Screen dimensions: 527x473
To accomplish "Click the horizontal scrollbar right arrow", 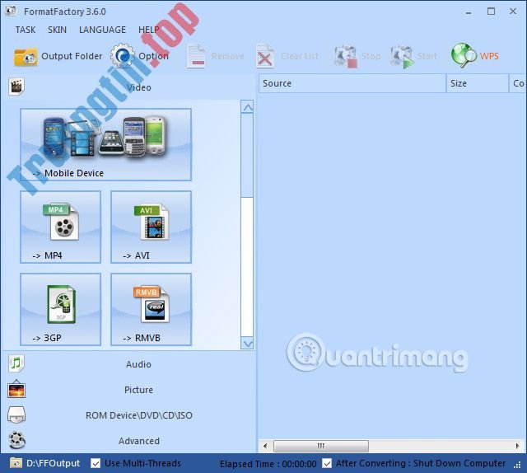I will point(517,446).
